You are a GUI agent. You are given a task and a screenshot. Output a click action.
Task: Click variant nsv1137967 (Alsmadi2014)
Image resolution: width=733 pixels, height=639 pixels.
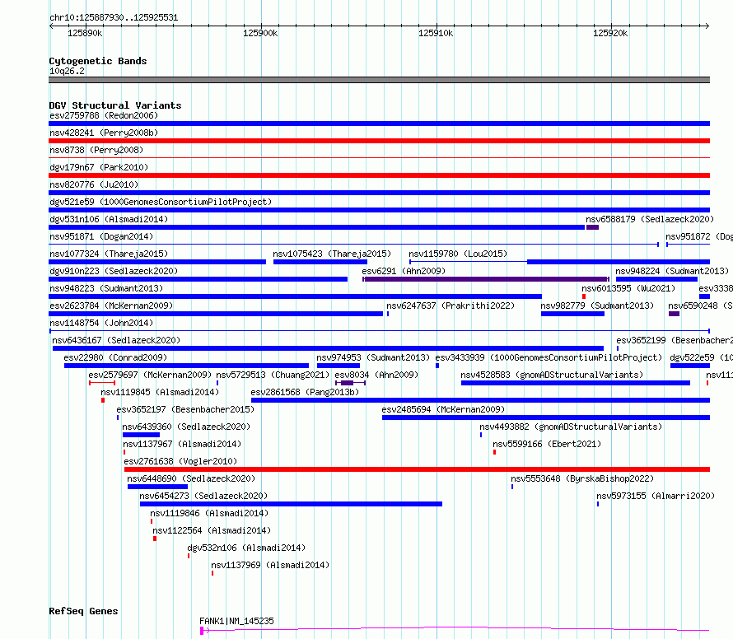182,444
